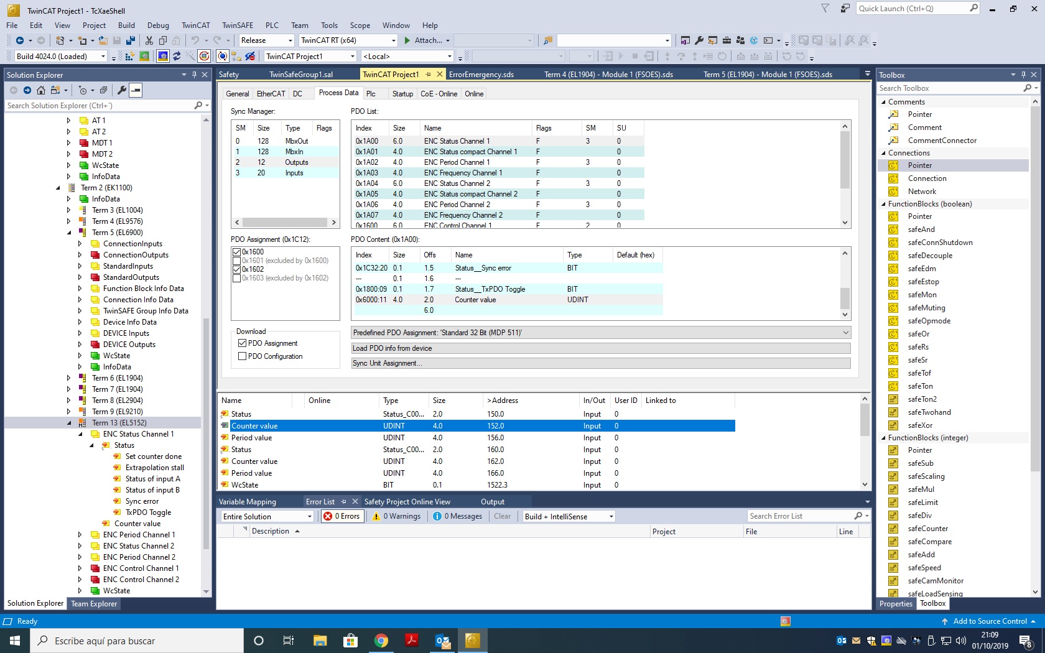1045x653 pixels.
Task: Open the Predefined PDO Assignment dropdown
Action: 601,333
